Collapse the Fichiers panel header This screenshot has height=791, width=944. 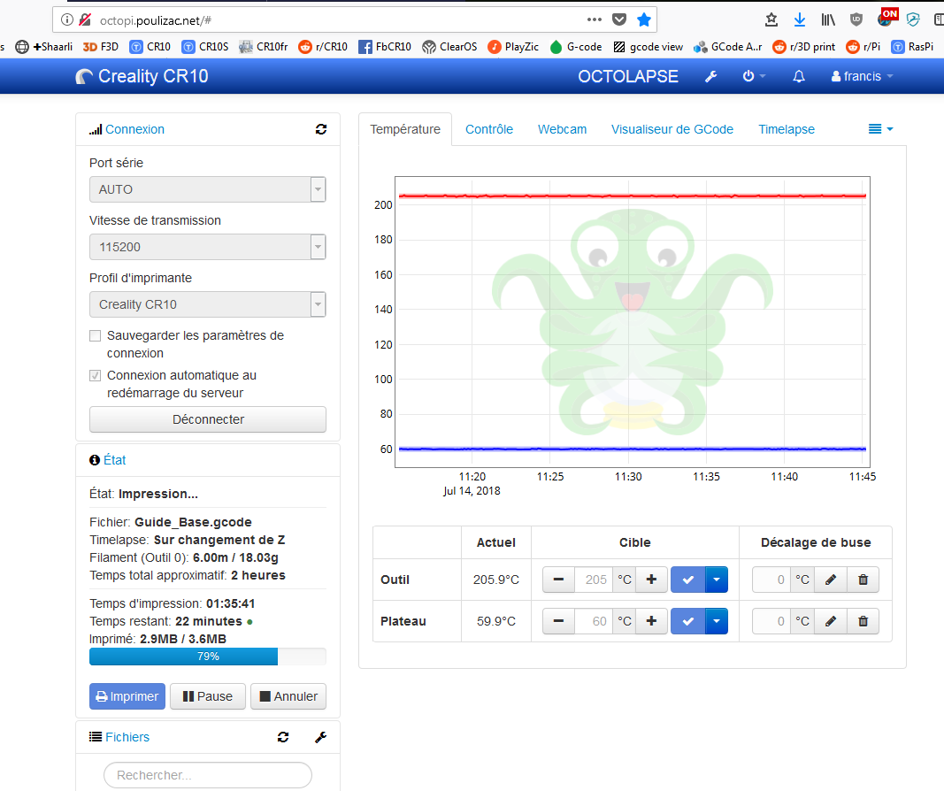pyautogui.click(x=127, y=737)
